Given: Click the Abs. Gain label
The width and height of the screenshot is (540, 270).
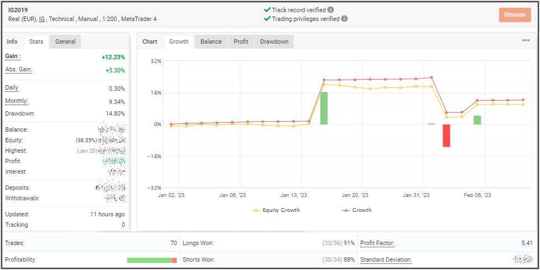Looking at the screenshot, I should tap(18, 70).
